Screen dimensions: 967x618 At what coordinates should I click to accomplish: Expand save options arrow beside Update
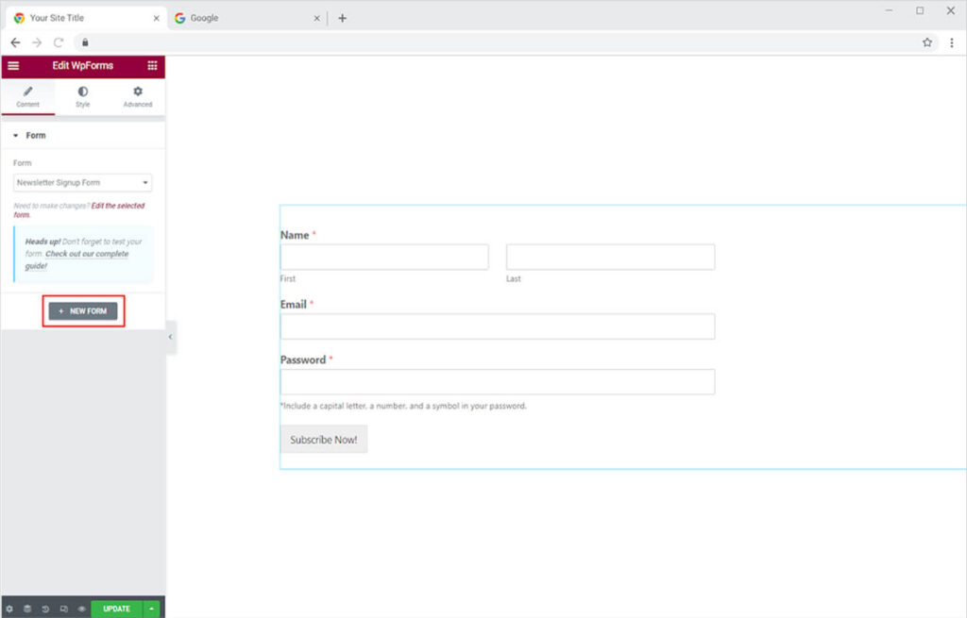pos(152,609)
